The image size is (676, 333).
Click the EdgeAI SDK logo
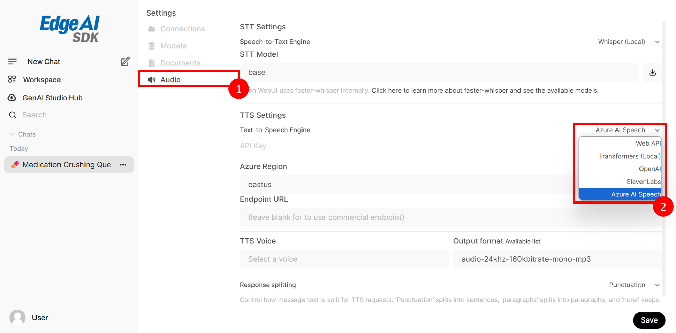[x=70, y=28]
